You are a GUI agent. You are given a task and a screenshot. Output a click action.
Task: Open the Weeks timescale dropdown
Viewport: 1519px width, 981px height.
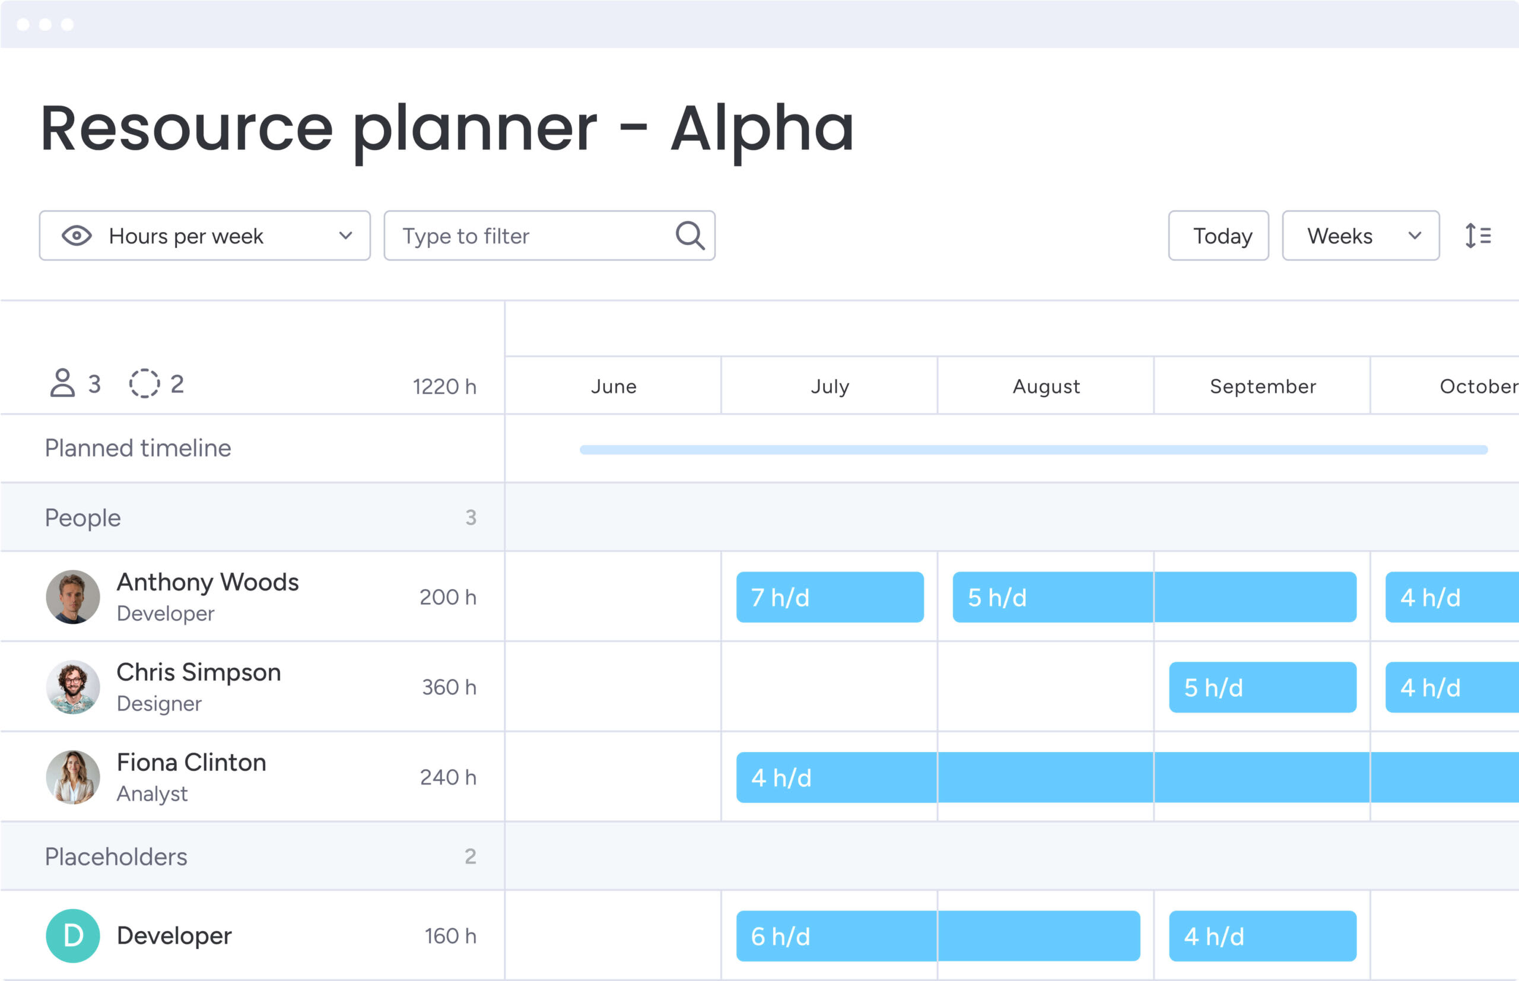tap(1361, 236)
